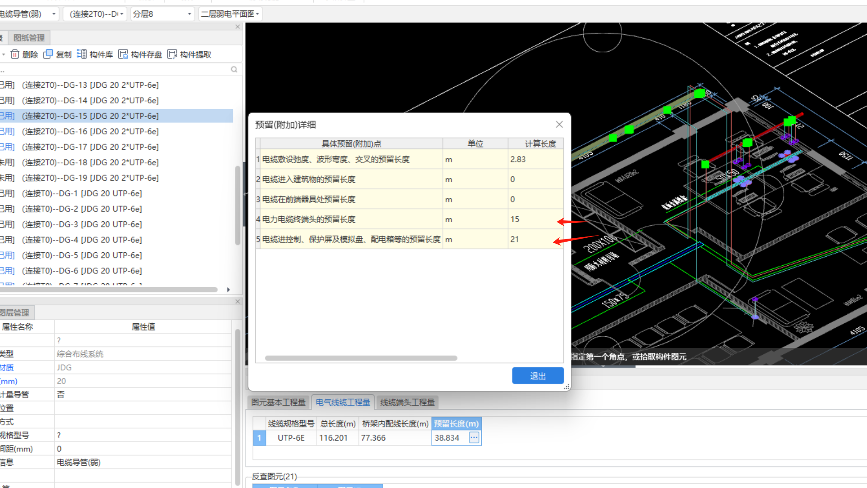Click the component search input field
867x488 pixels.
click(114, 69)
